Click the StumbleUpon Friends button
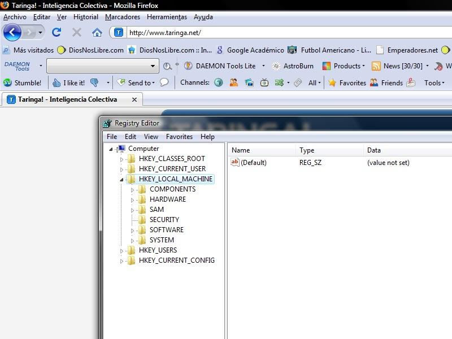This screenshot has height=339, width=452. 386,82
